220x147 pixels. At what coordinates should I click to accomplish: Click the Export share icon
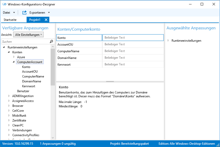(x=25, y=12)
